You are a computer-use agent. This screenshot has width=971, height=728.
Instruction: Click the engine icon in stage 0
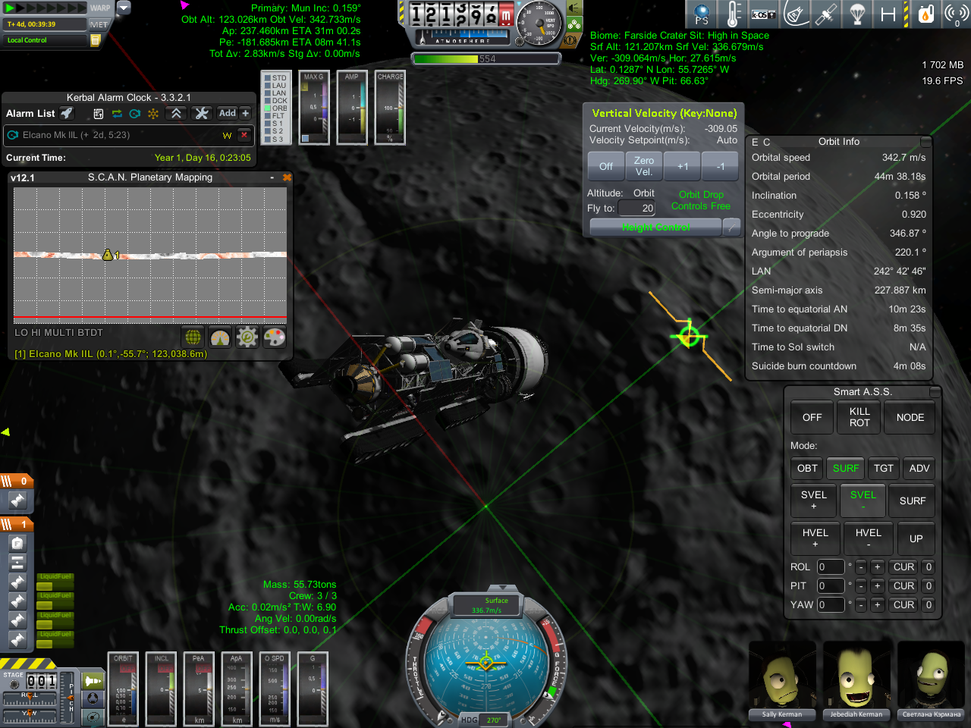coord(17,500)
